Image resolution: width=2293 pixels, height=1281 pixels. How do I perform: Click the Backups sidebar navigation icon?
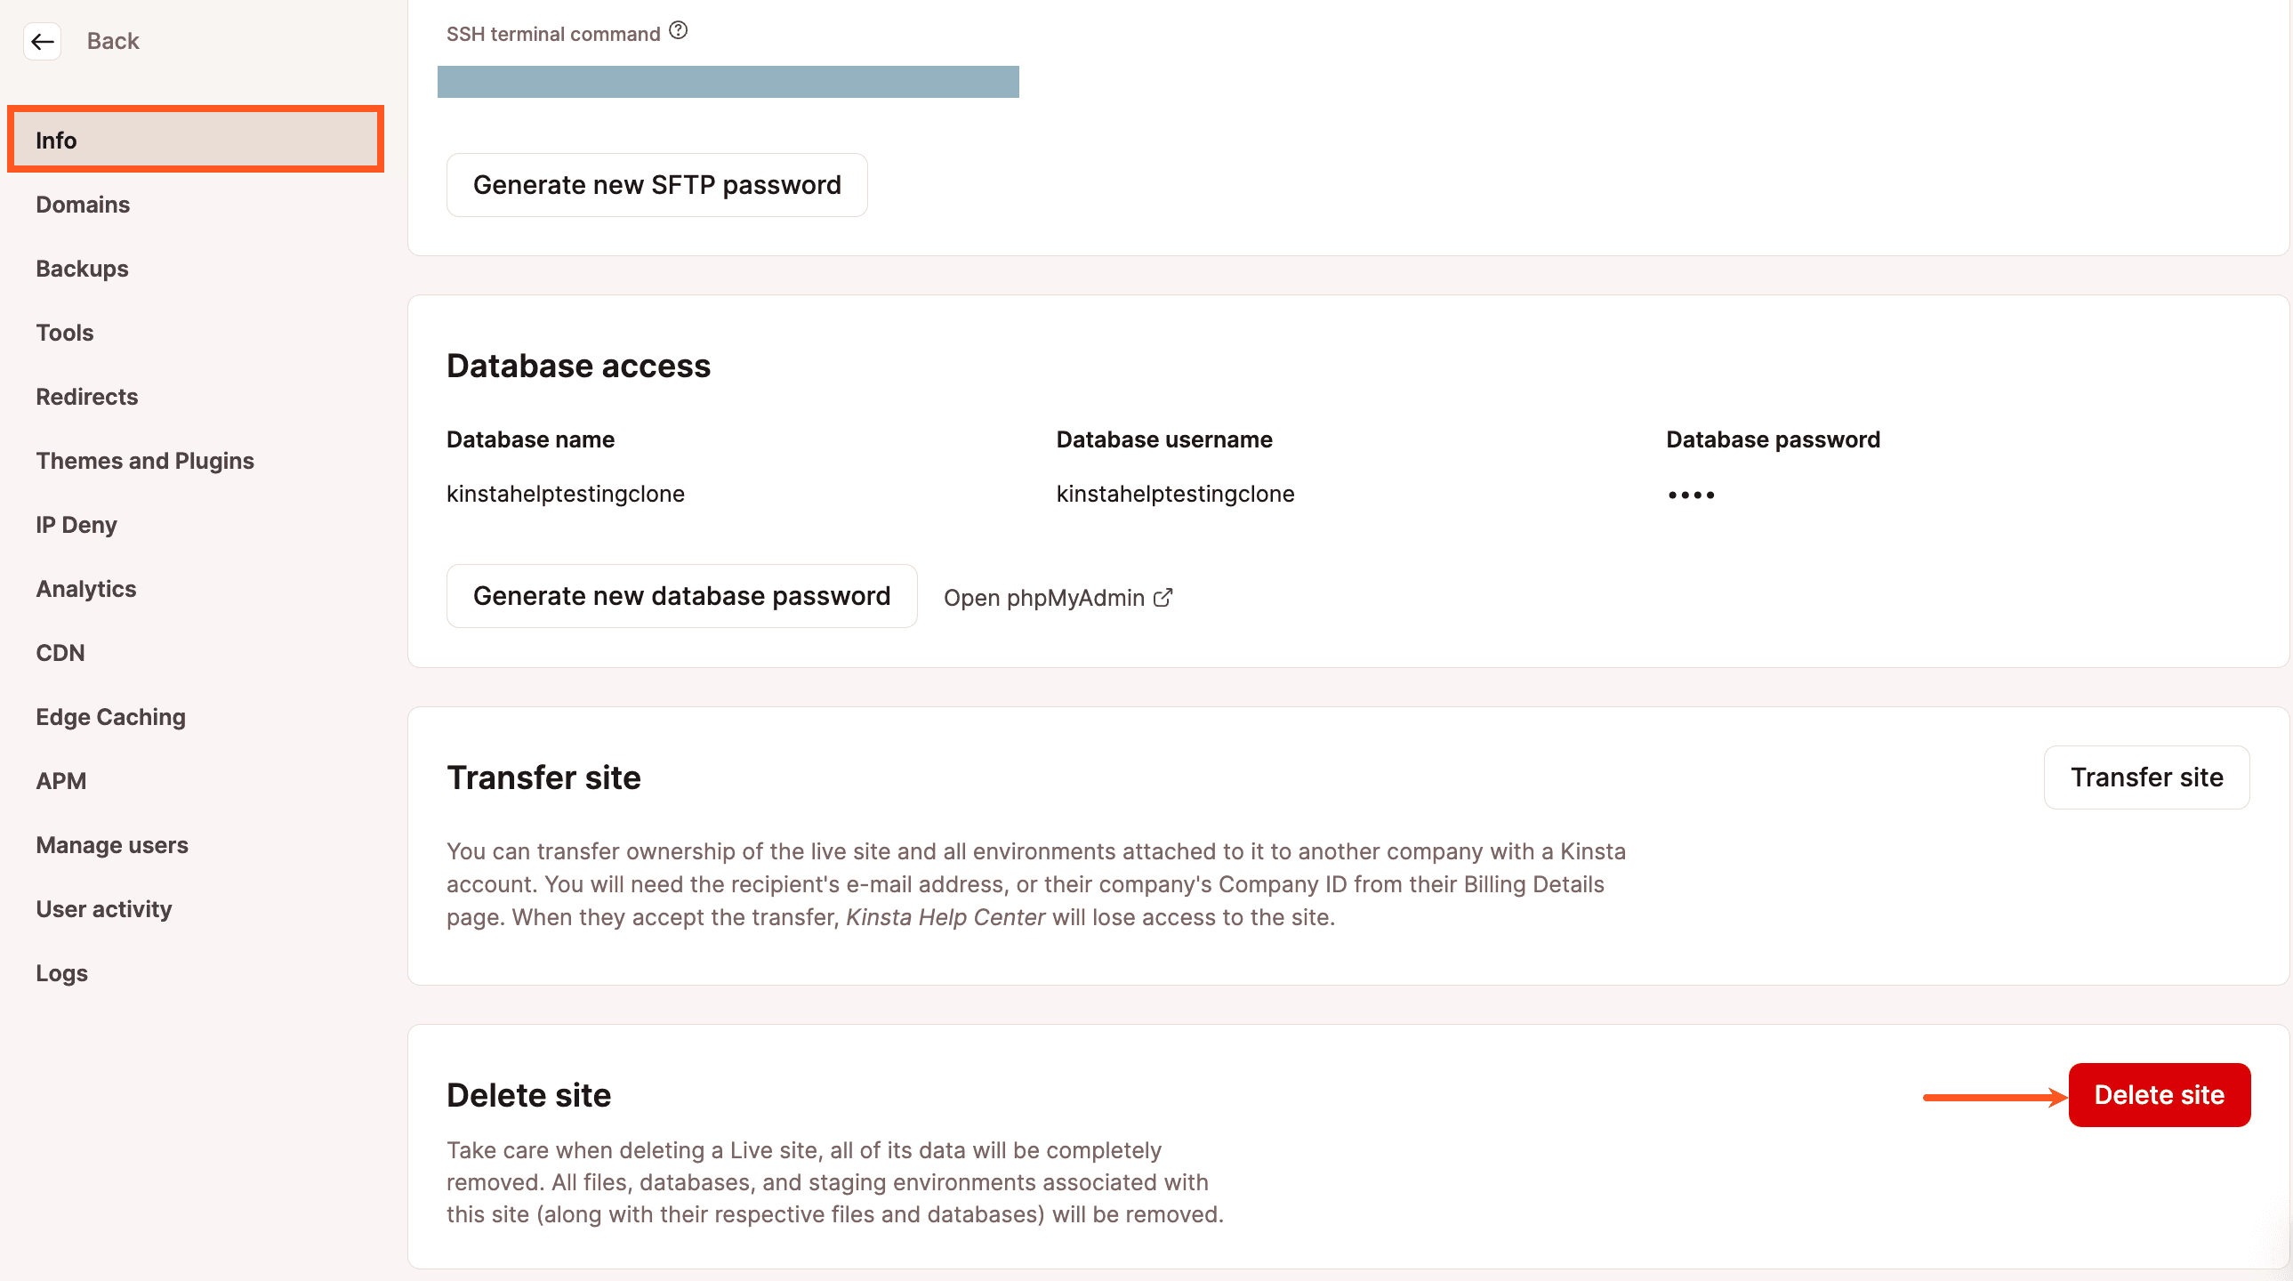click(80, 268)
